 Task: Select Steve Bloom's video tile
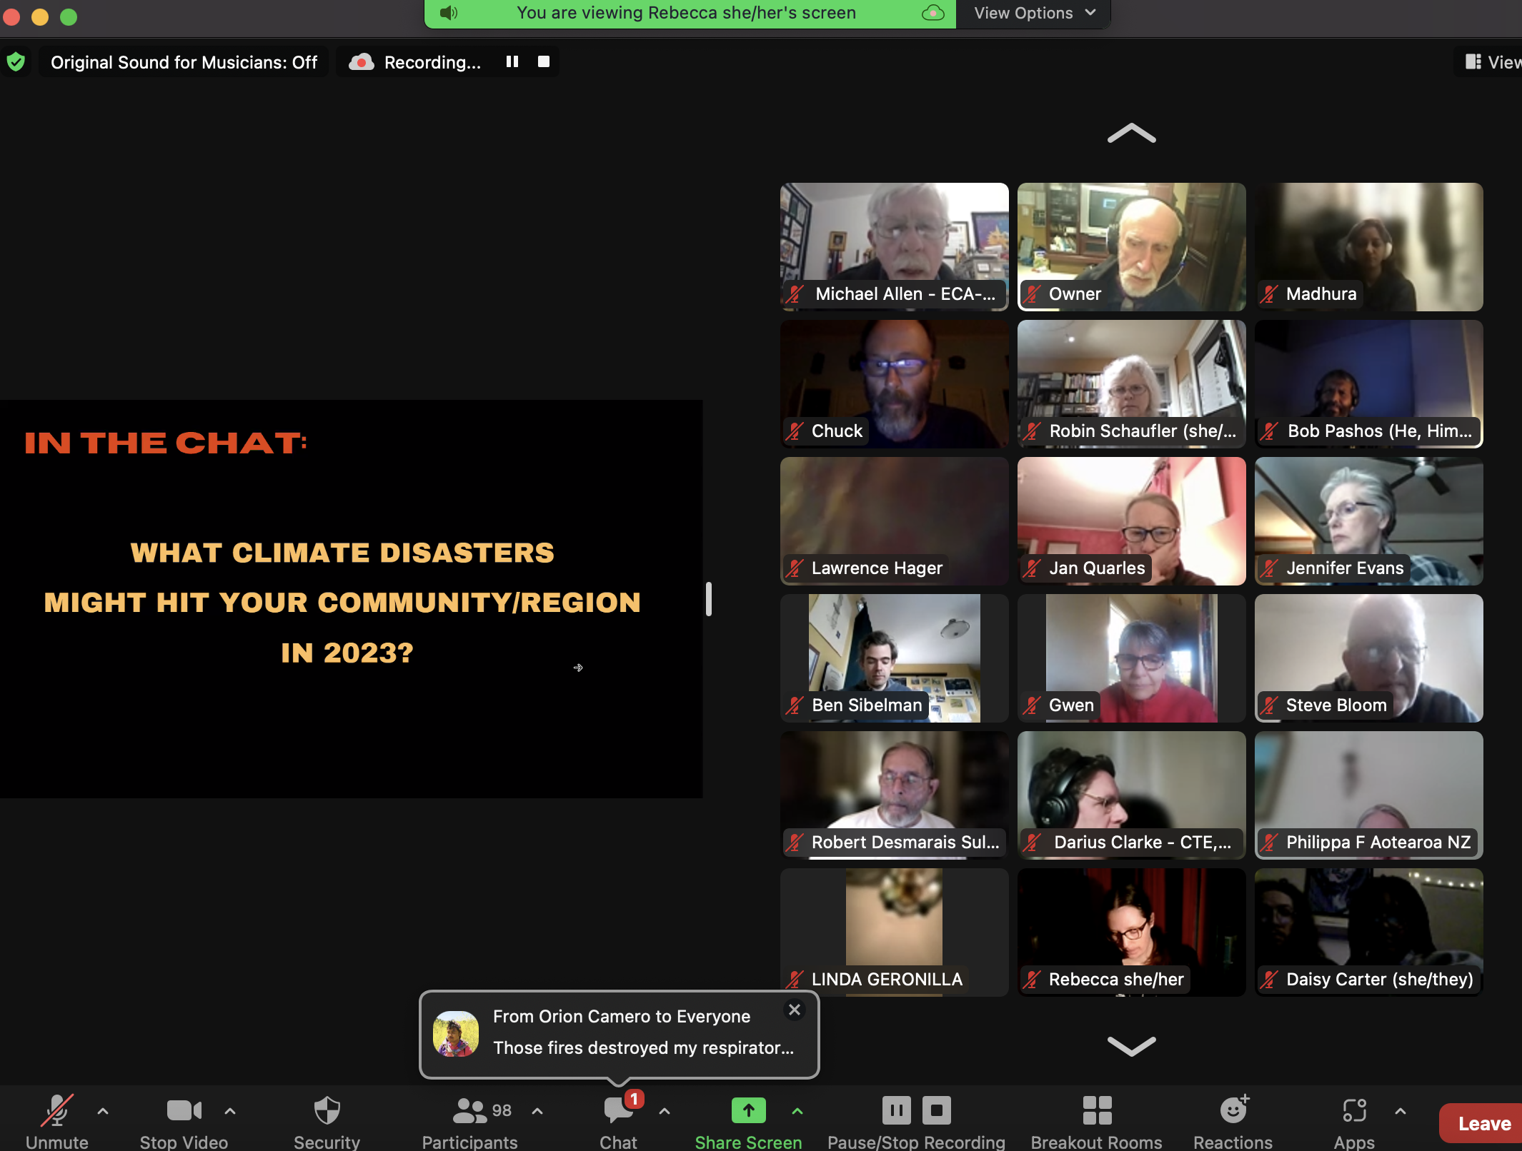pos(1369,658)
